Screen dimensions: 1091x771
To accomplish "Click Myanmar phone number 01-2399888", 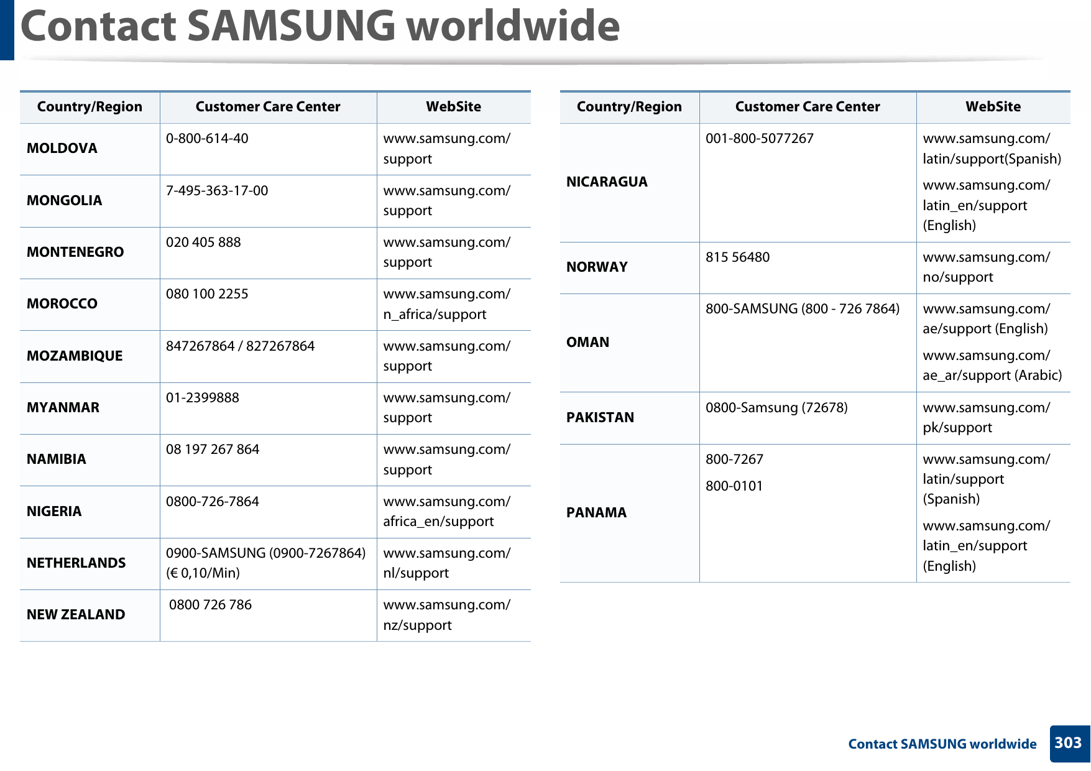I will [203, 398].
